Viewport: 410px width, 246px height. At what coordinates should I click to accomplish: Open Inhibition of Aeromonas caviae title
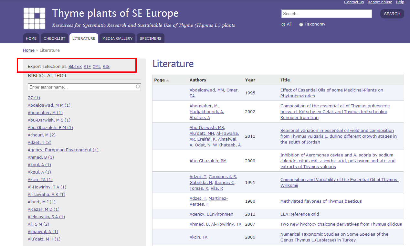(338, 161)
